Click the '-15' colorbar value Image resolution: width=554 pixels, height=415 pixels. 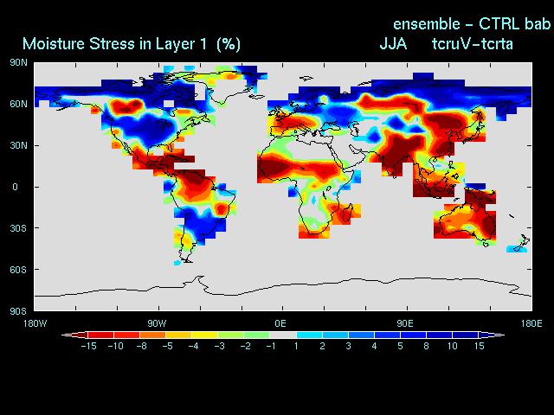[x=88, y=346]
